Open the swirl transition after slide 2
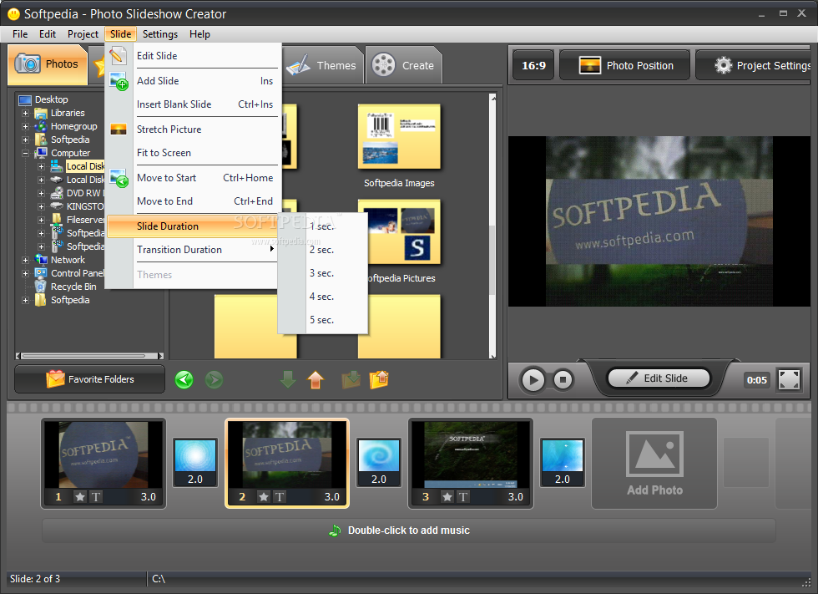The image size is (818, 594). point(379,463)
